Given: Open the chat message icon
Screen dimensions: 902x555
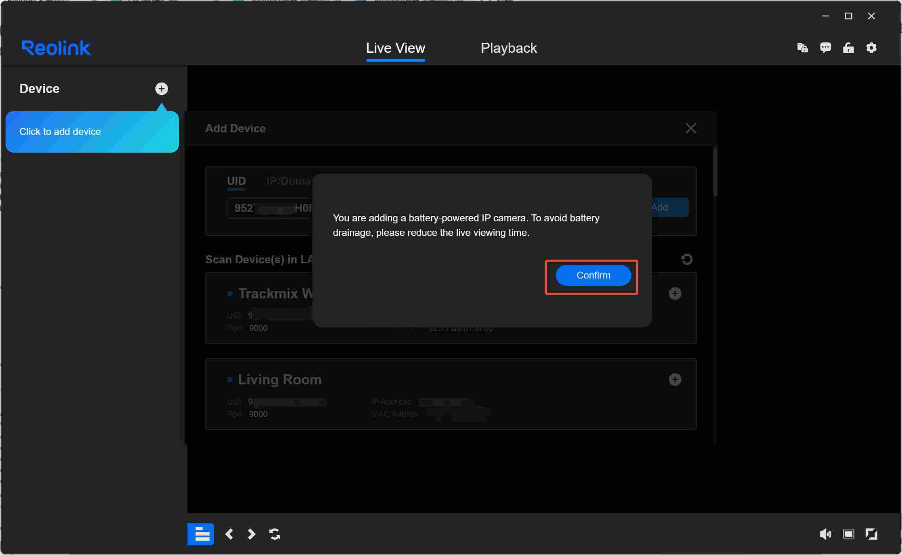Looking at the screenshot, I should [825, 48].
